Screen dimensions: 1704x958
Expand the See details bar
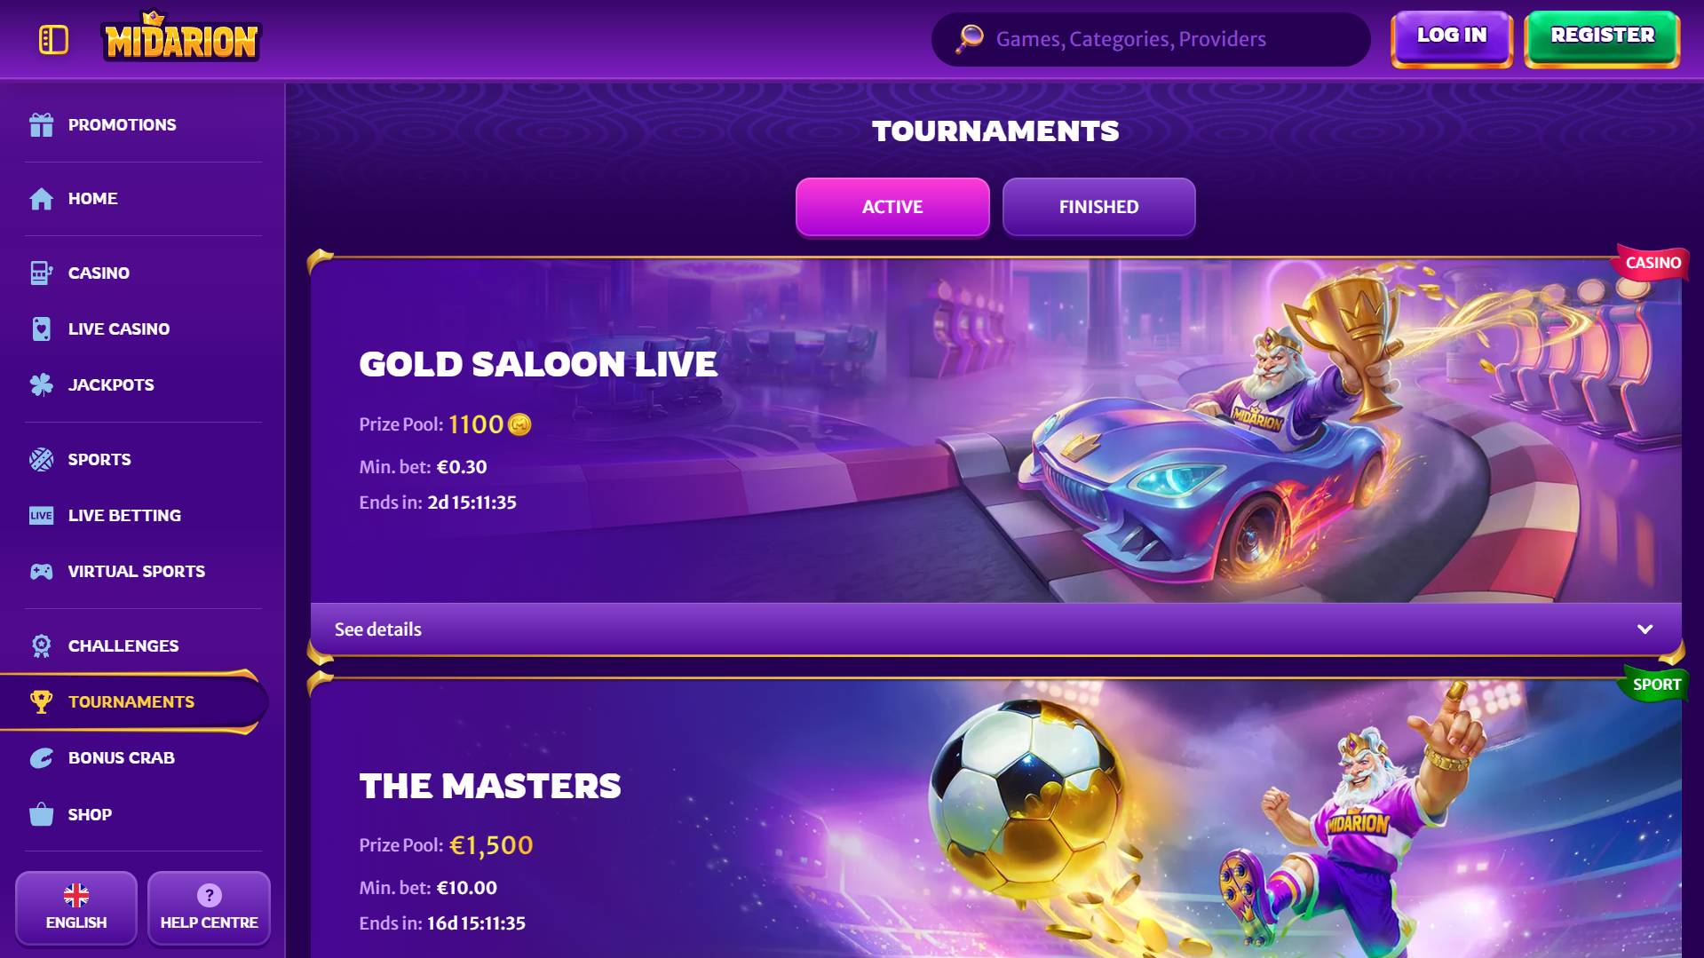pos(995,629)
